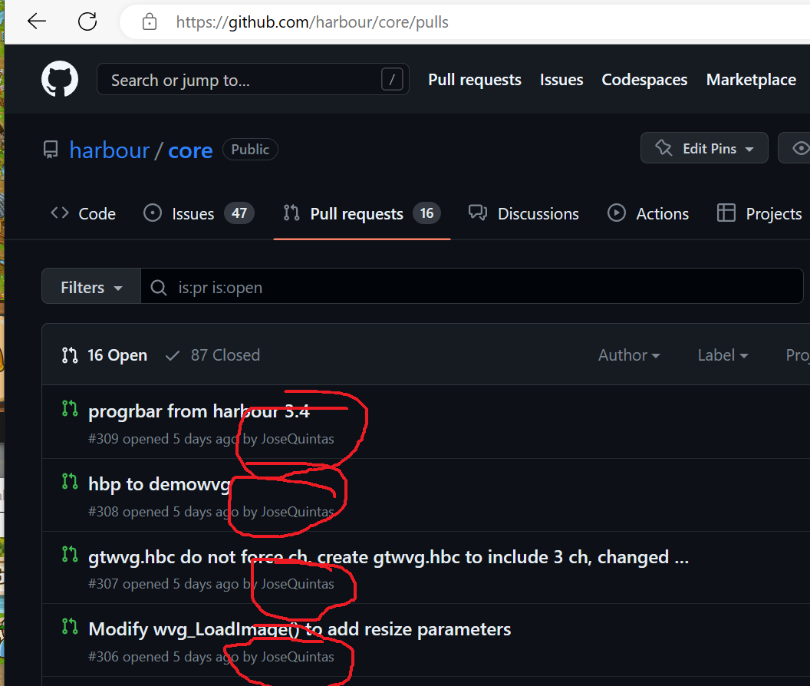Image resolution: width=810 pixels, height=686 pixels.
Task: Click JoseQuintas author on #307
Action: [297, 584]
